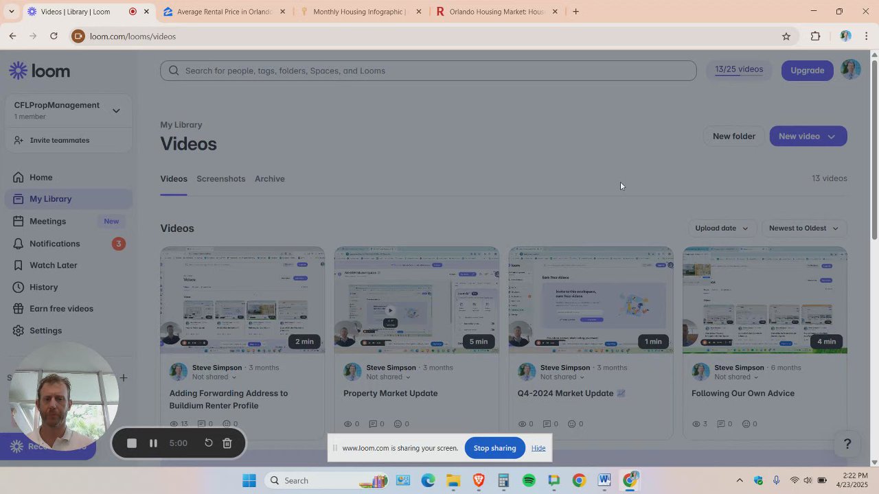Image resolution: width=879 pixels, height=494 pixels.
Task: Open the Following Our Own Advice thumbnail
Action: (x=764, y=301)
